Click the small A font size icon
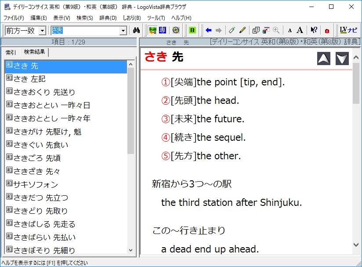The image size is (362, 267). coord(290,30)
